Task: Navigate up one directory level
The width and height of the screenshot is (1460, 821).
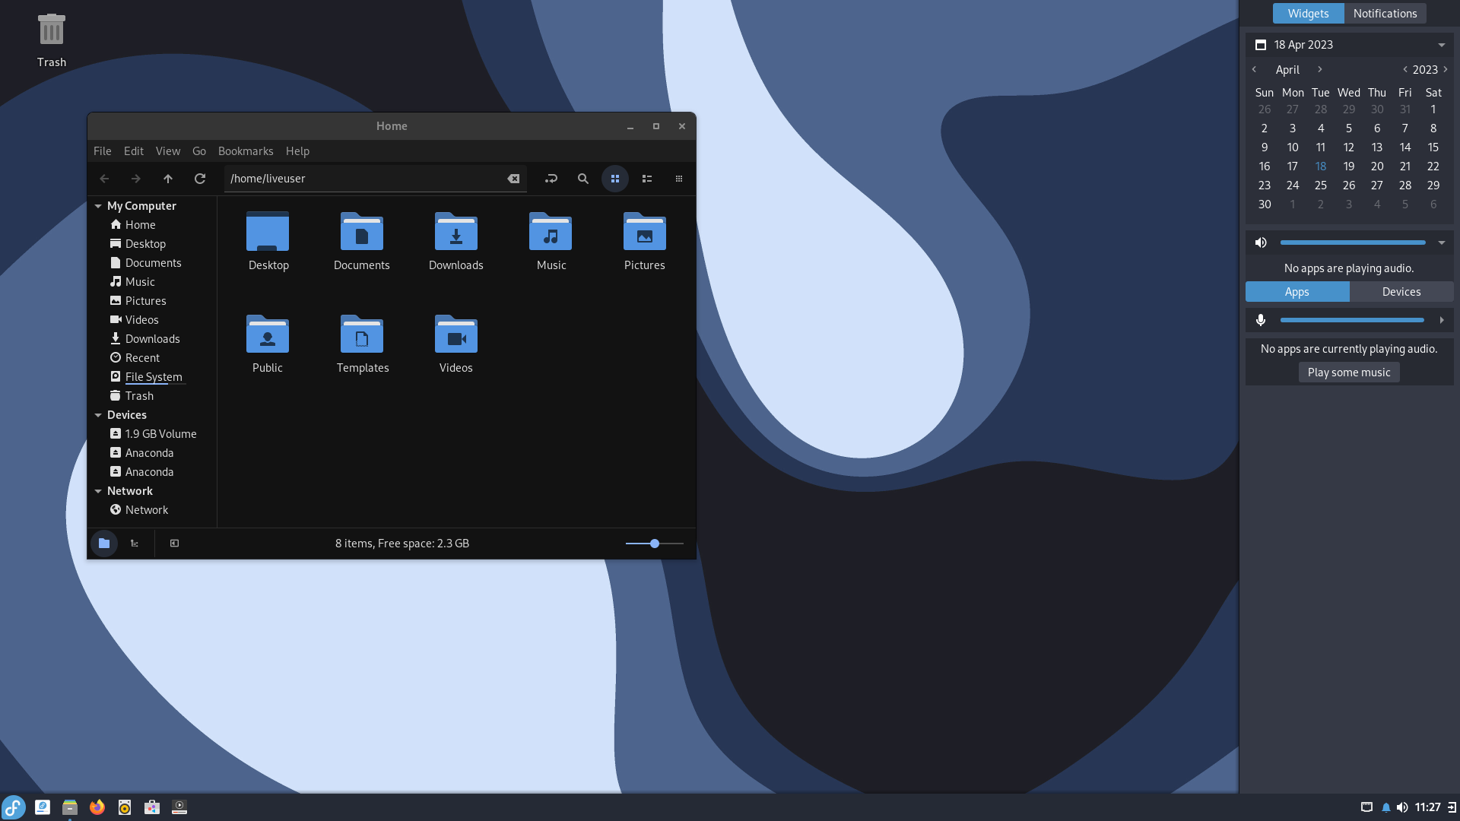Action: [168, 178]
